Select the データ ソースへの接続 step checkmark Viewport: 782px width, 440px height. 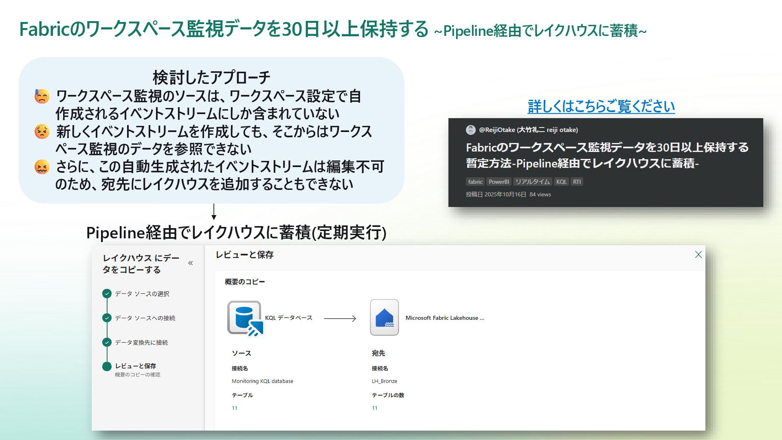tap(107, 318)
